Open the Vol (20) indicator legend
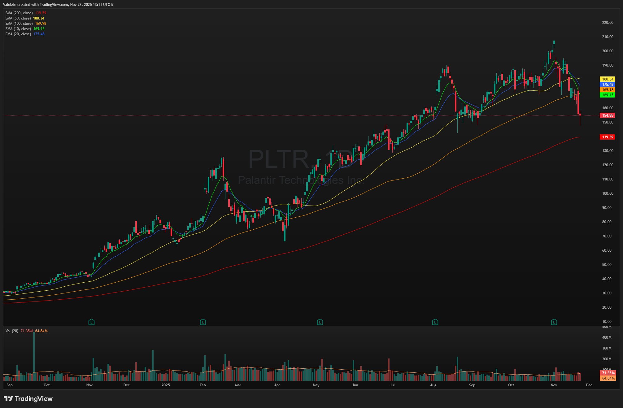Screen dimensions: 623x408 click(11, 331)
